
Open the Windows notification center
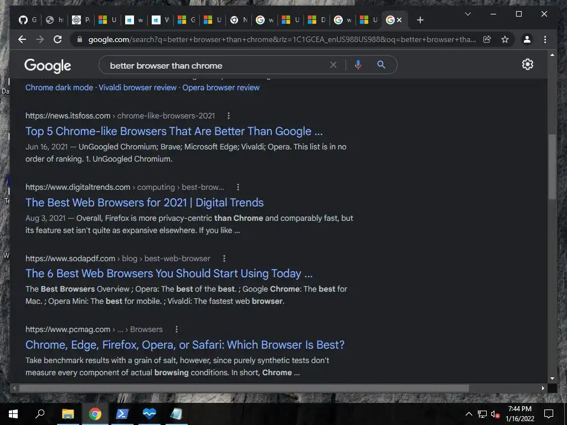coord(549,414)
